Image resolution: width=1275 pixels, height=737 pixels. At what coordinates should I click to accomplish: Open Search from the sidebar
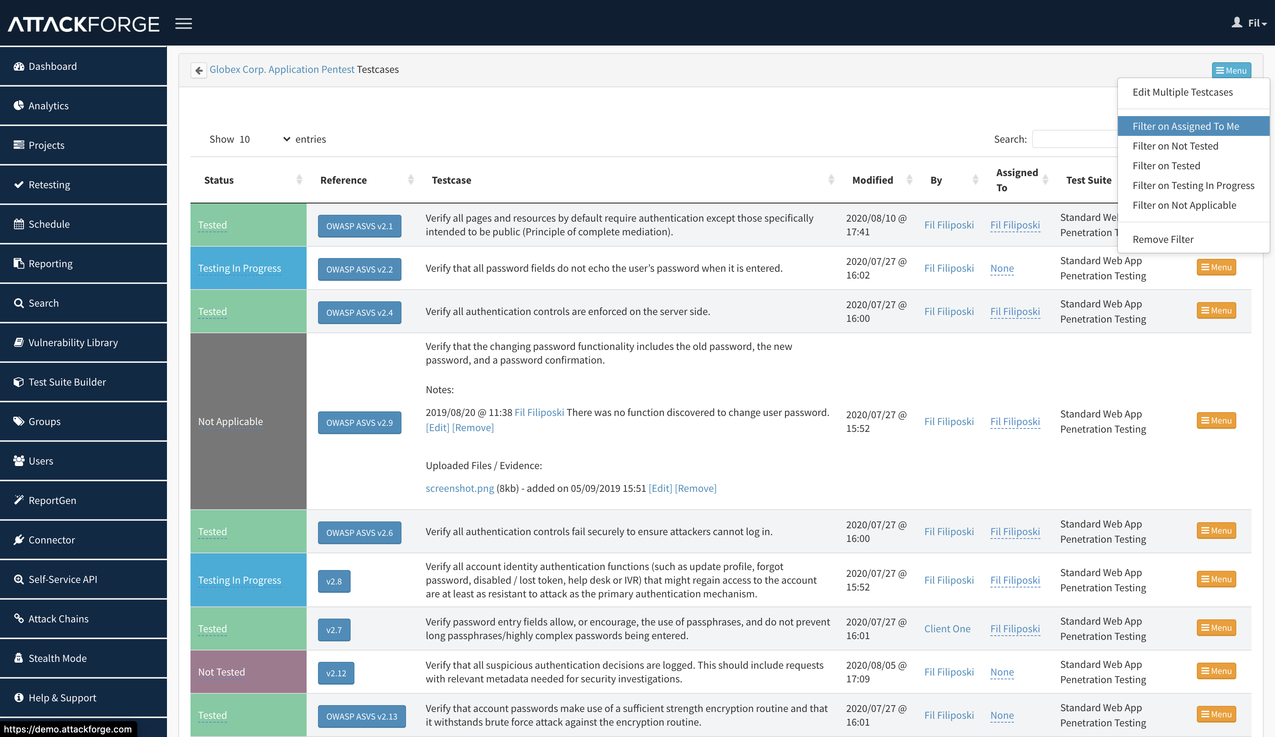coord(83,303)
